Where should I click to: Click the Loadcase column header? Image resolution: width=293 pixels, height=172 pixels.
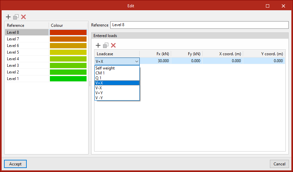[117, 54]
